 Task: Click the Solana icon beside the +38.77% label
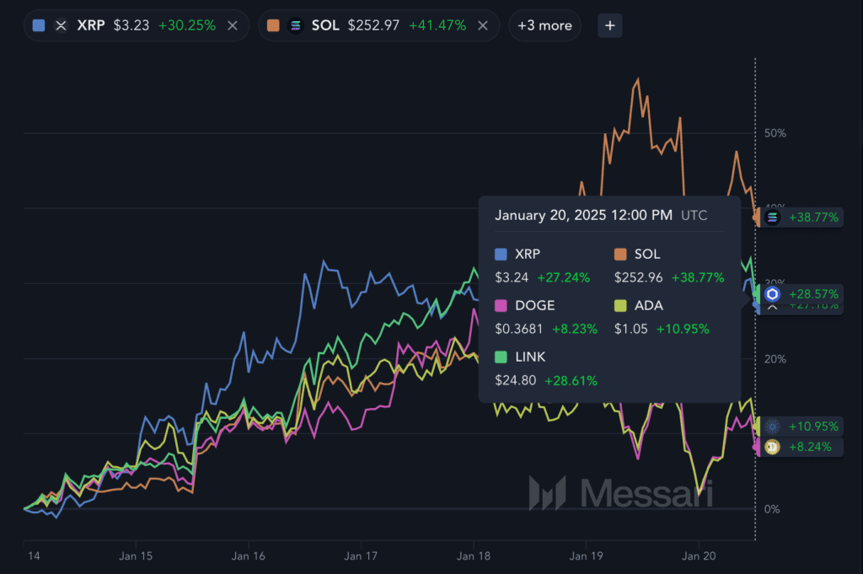[x=772, y=217]
